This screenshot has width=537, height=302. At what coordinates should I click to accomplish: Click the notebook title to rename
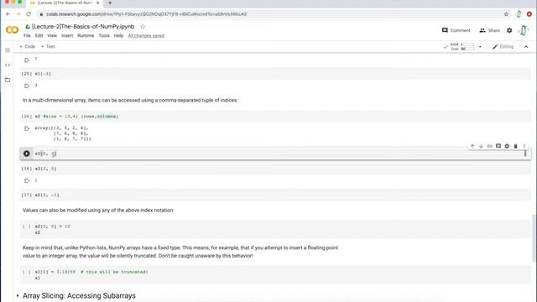(x=83, y=26)
